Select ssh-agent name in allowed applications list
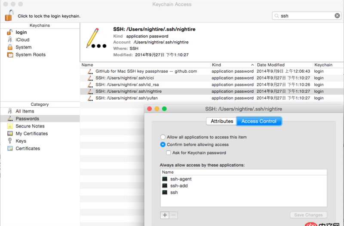This screenshot has height=226, width=344. click(181, 179)
